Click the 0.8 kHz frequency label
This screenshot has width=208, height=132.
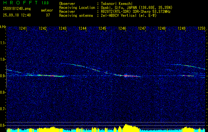tap(3, 92)
